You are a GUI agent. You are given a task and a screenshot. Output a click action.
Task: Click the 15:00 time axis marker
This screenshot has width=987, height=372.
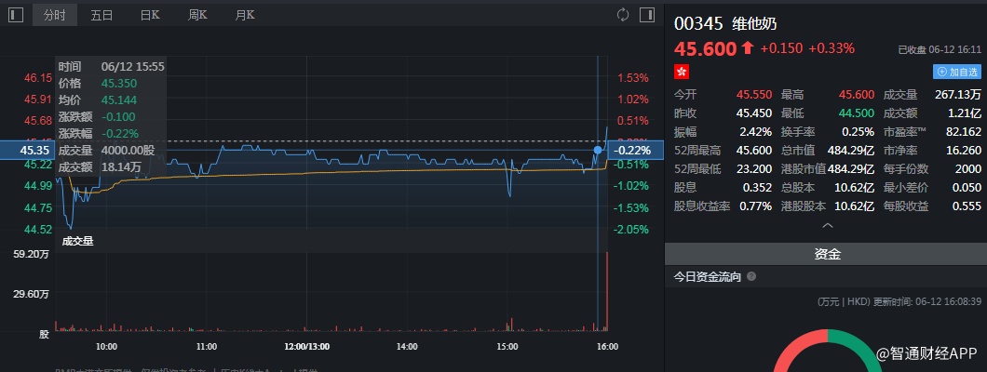pos(507,346)
